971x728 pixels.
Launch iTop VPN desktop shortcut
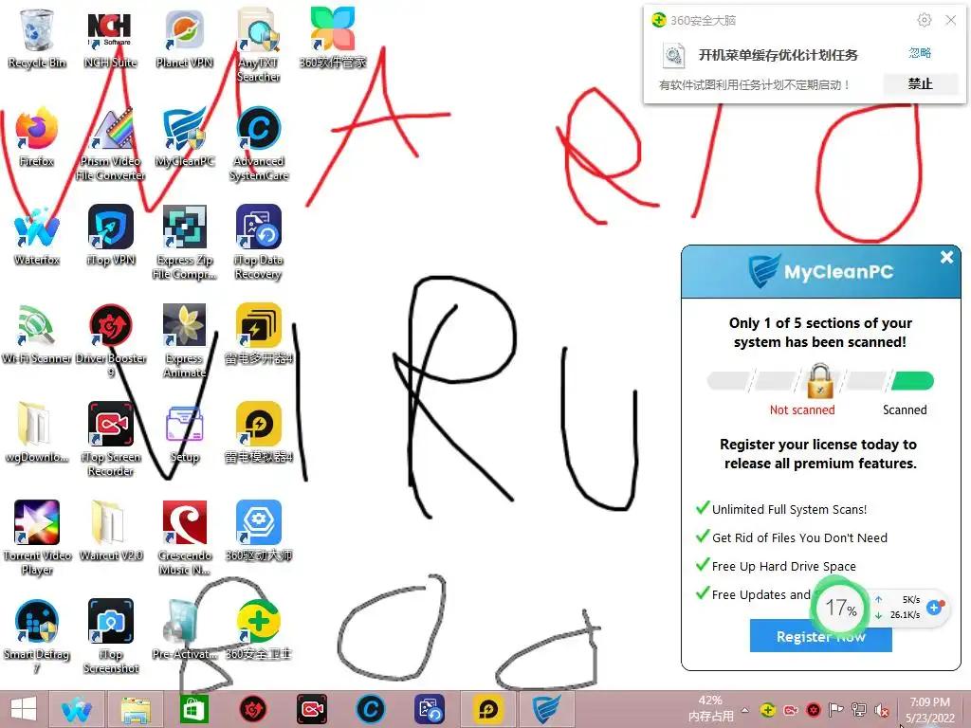(x=110, y=236)
